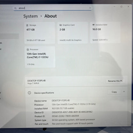The width and height of the screenshot is (133, 133).
Task: Open the Installed RAM tile
Action: [x=105, y=33]
